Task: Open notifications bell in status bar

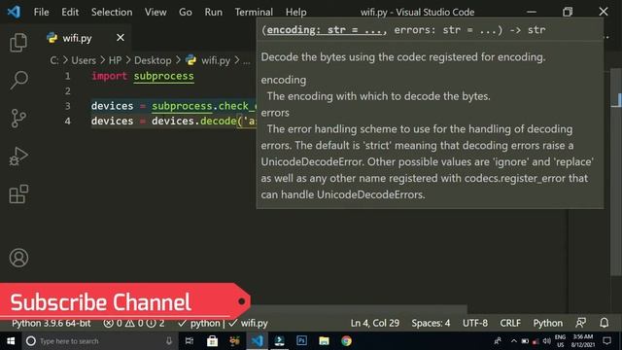Action: pyautogui.click(x=605, y=323)
